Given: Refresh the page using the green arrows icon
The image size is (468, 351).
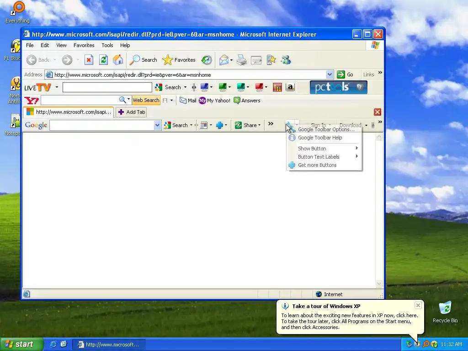Looking at the screenshot, I should click(x=103, y=60).
